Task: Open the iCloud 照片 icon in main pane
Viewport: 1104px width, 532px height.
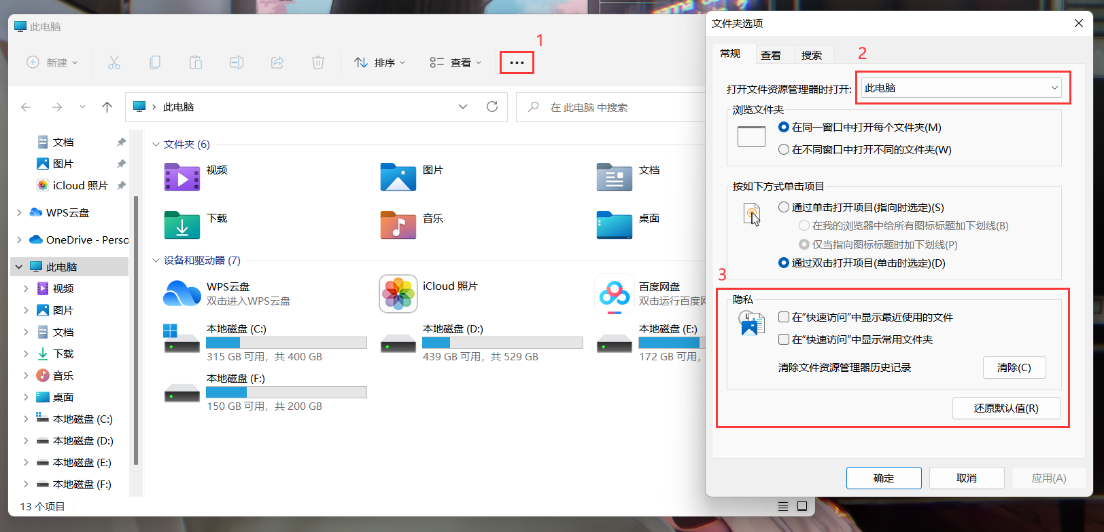Action: pos(398,294)
